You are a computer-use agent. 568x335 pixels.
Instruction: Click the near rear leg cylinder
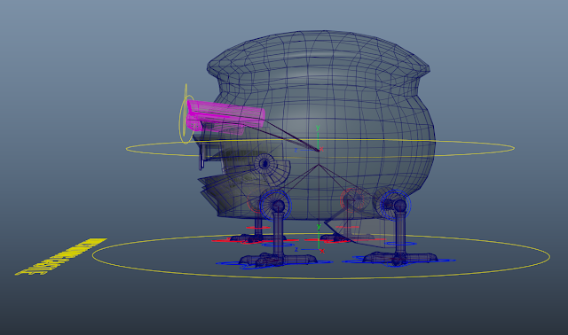(x=400, y=231)
